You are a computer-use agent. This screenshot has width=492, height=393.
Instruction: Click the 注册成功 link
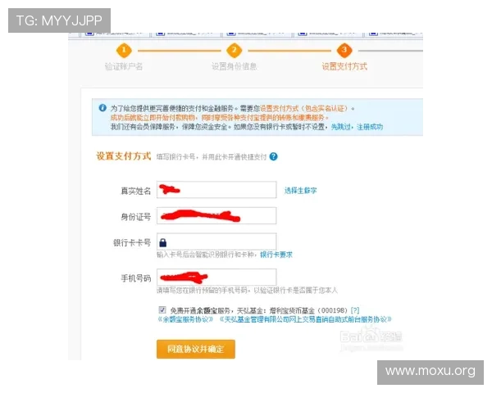[370, 127]
